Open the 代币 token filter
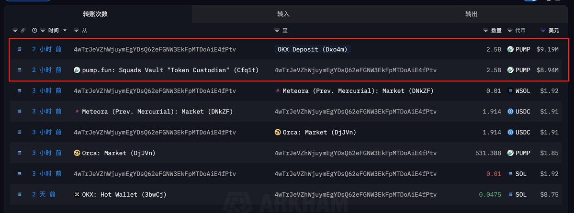This screenshot has width=574, height=213. [x=509, y=30]
